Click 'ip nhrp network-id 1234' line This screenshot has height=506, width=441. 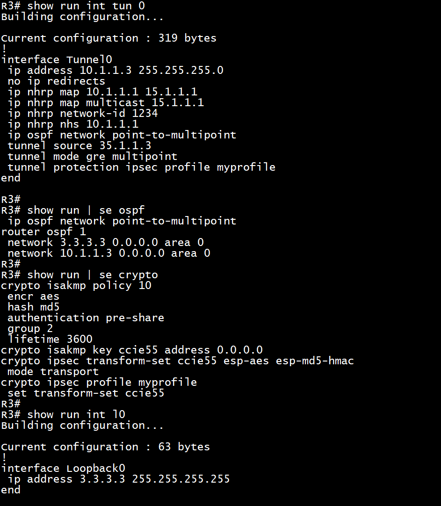pos(83,113)
